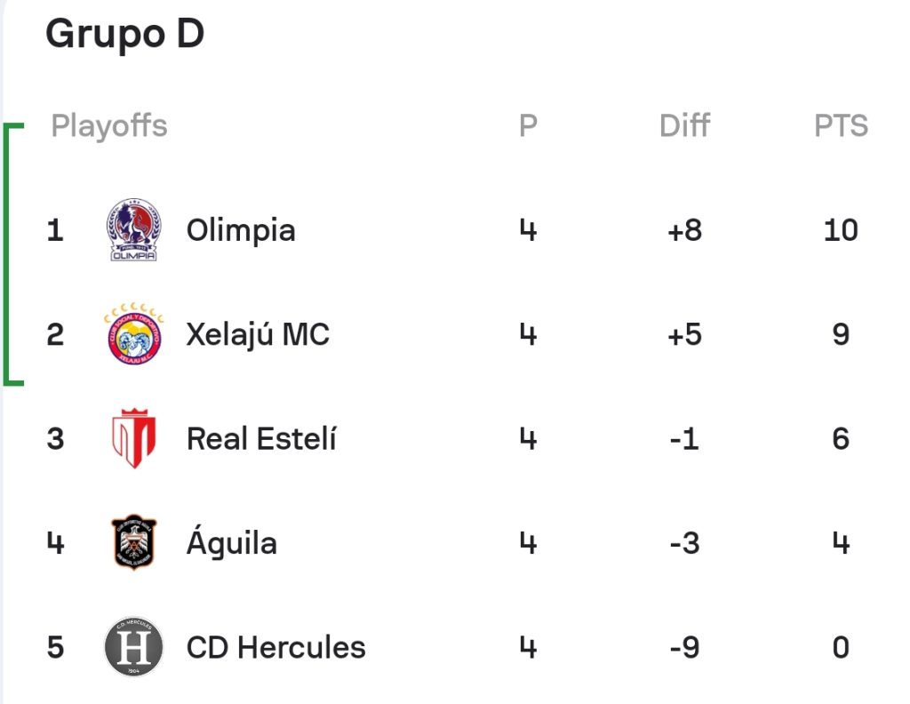Image resolution: width=910 pixels, height=704 pixels.
Task: Click Real Estelí's 6 points value
Action: click(841, 438)
